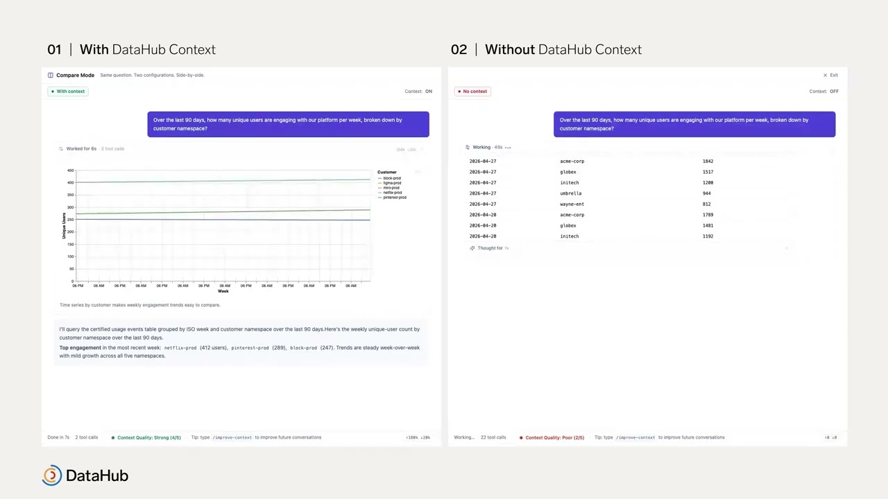888x499 pixels.
Task: Click the Exit button in right panel
Action: [x=830, y=75]
